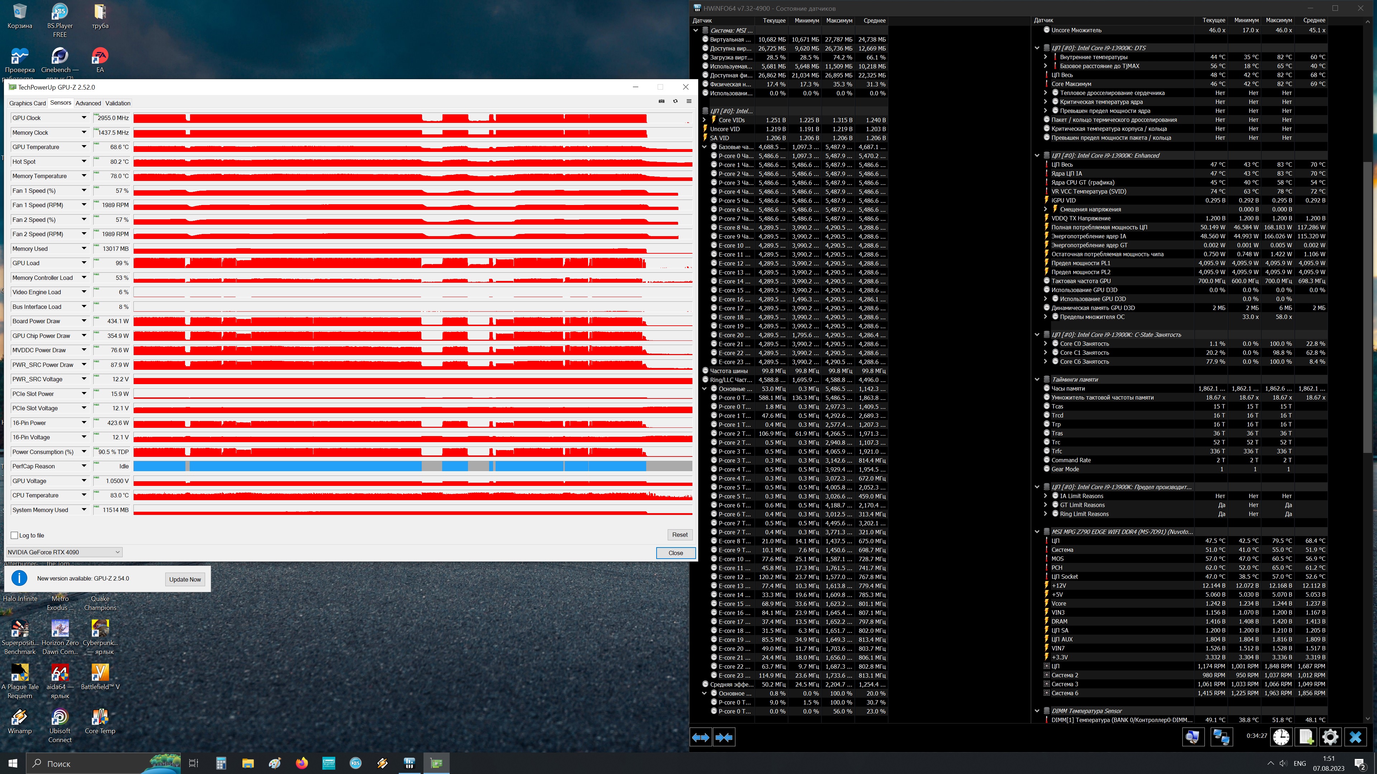Switch to the Advanced tab in GPU-Z
Screen dimensions: 1377x774
pyautogui.click(x=88, y=103)
